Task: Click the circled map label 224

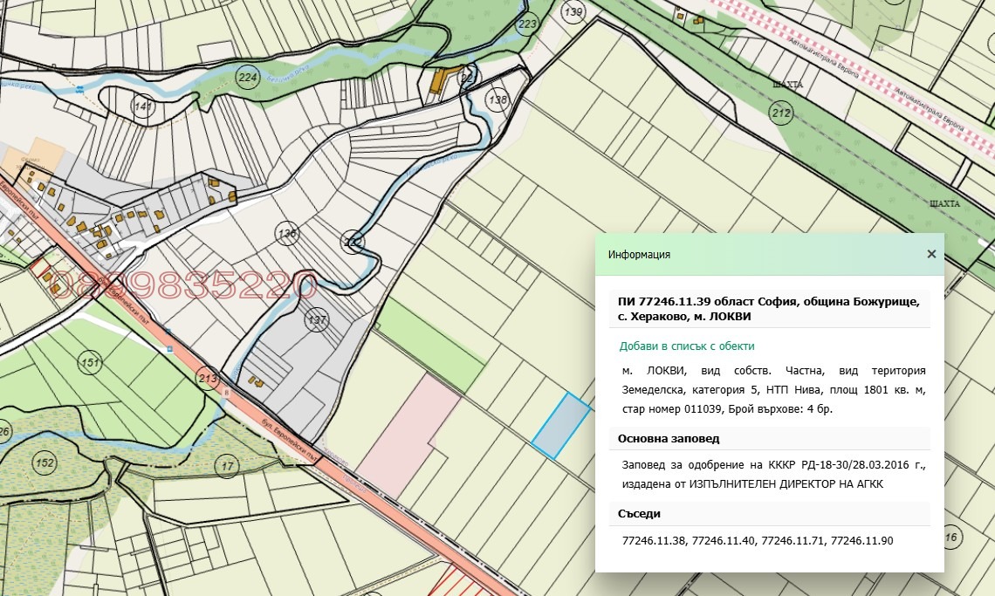Action: [248, 78]
